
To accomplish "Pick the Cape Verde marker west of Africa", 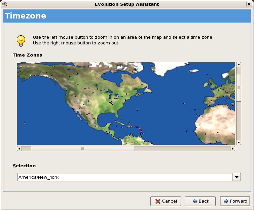I will point(187,131).
